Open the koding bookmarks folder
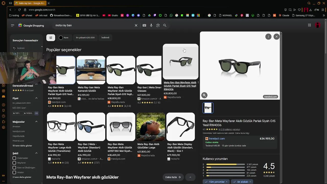The width and height of the screenshot is (327, 184). tap(14, 15)
